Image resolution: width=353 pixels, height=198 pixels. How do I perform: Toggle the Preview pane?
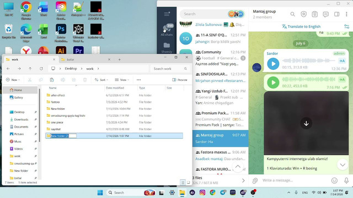click(x=180, y=80)
